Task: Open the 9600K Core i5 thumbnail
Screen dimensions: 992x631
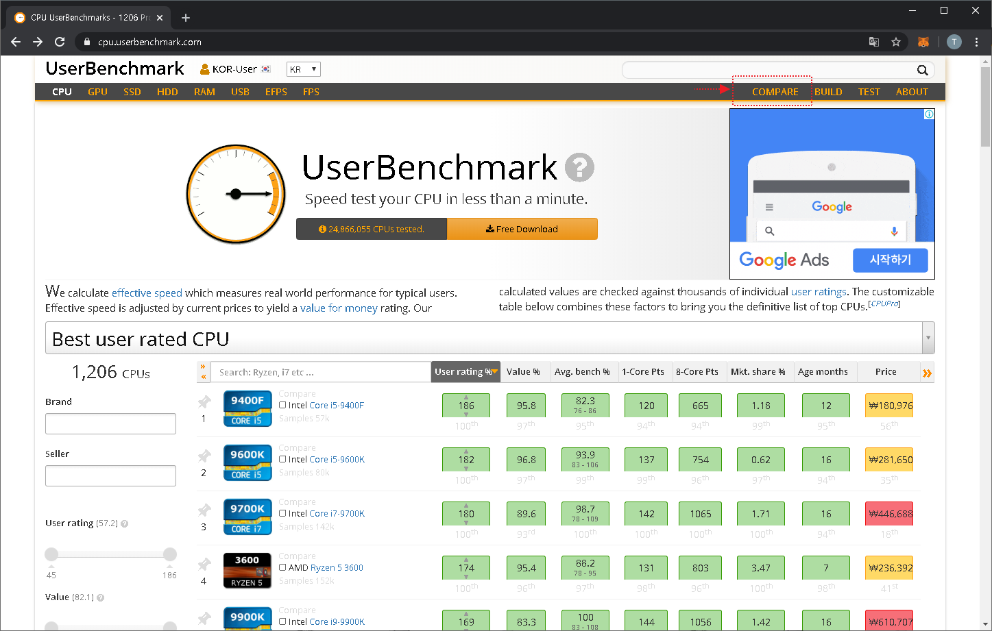Action: click(247, 462)
